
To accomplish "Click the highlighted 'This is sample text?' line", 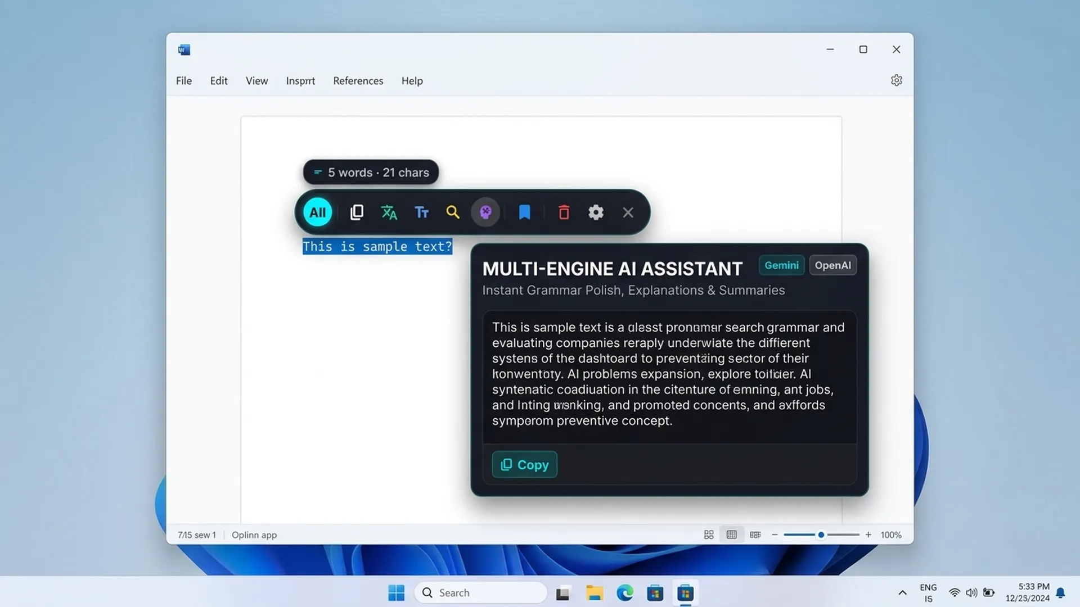I will [x=377, y=247].
